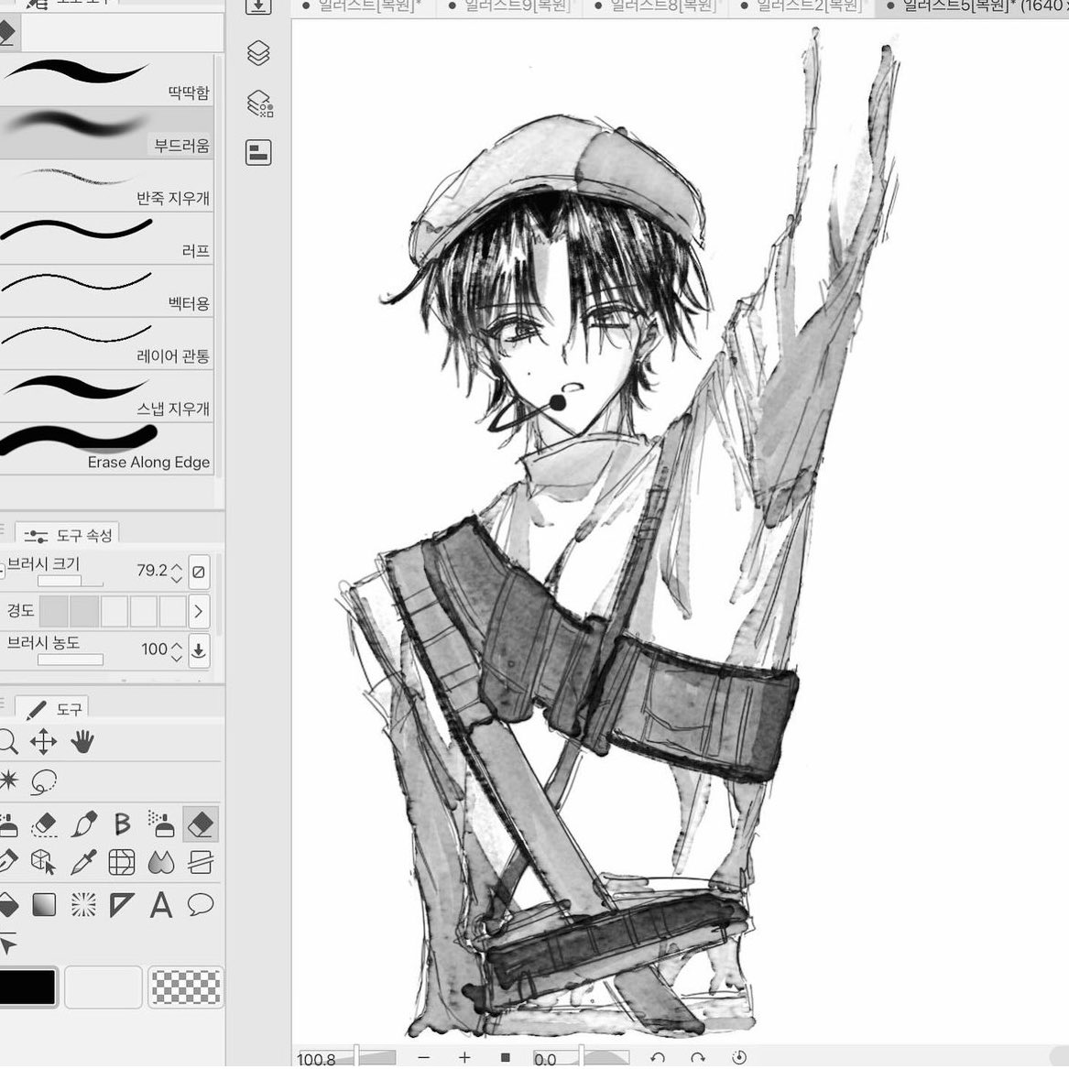Select the transparent checkerboard color swatch
1069x1069 pixels.
pyautogui.click(x=185, y=986)
